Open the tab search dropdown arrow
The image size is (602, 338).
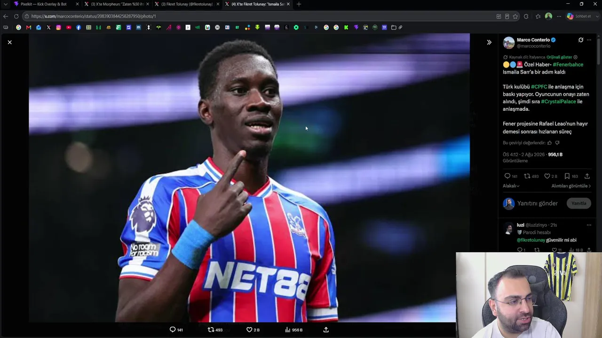click(x=5, y=4)
